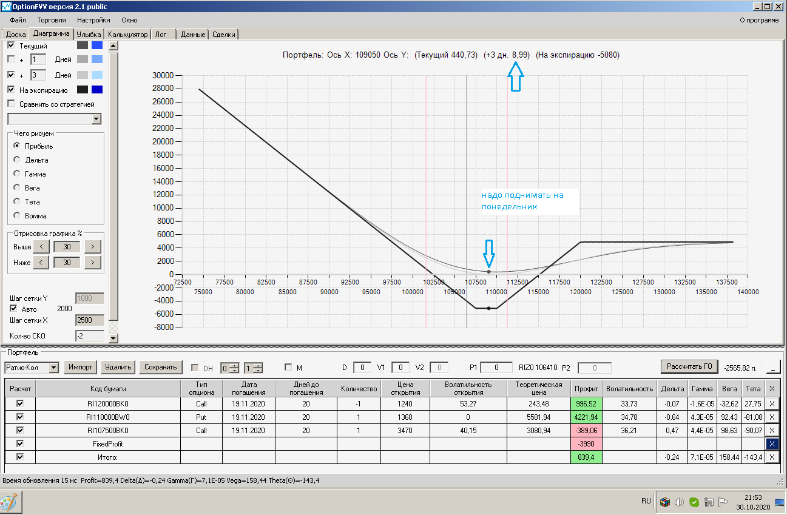Click the Удалить button

pyautogui.click(x=118, y=367)
